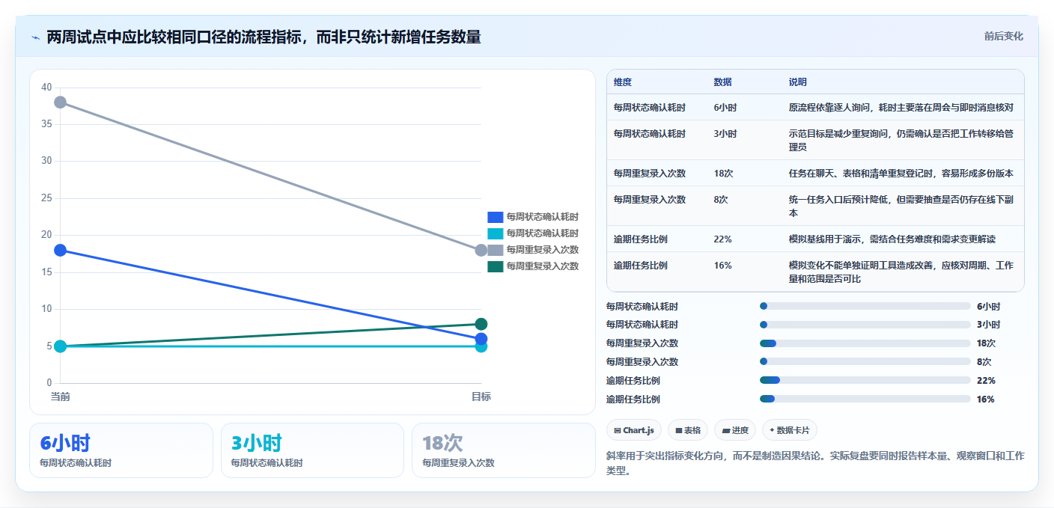This screenshot has height=508, width=1054.
Task: Click the 当前 x-axis label
Action: [61, 397]
